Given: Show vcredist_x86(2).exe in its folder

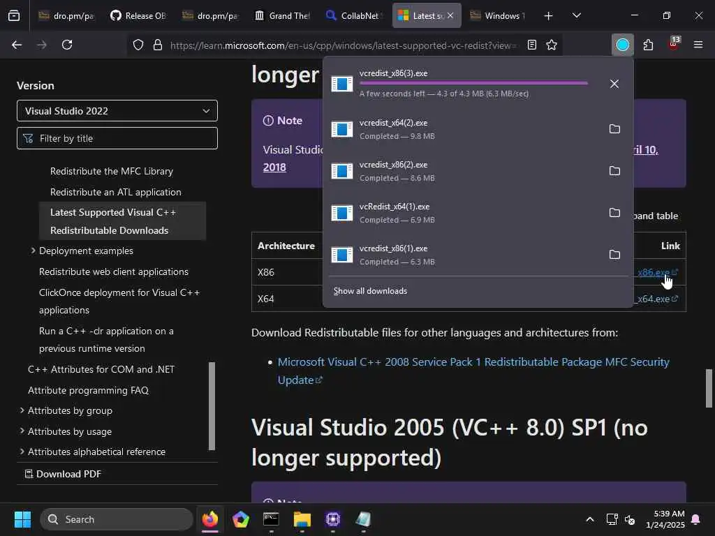Looking at the screenshot, I should 614,171.
